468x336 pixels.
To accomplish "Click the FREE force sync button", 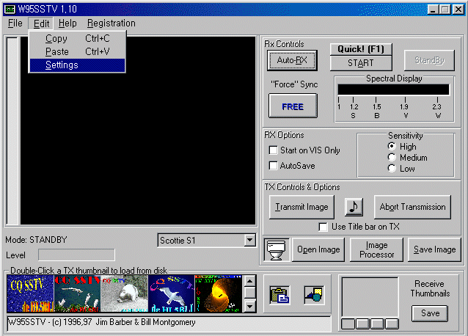I will [x=293, y=106].
